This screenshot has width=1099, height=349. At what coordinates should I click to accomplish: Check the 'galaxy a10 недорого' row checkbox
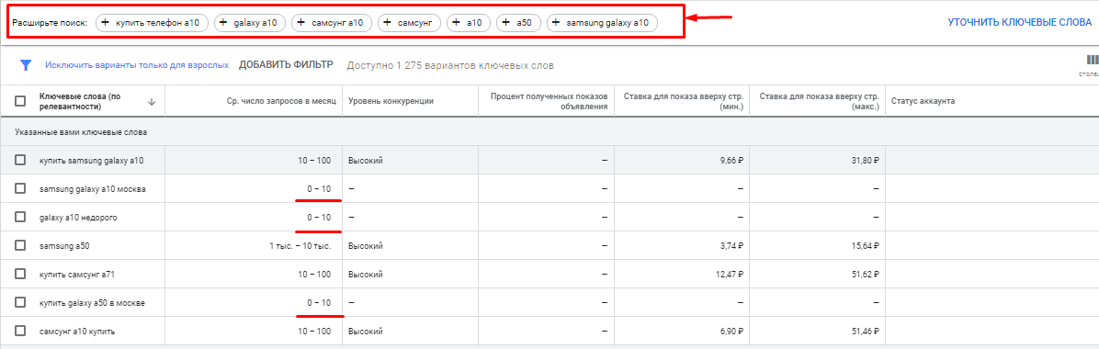[x=20, y=218]
